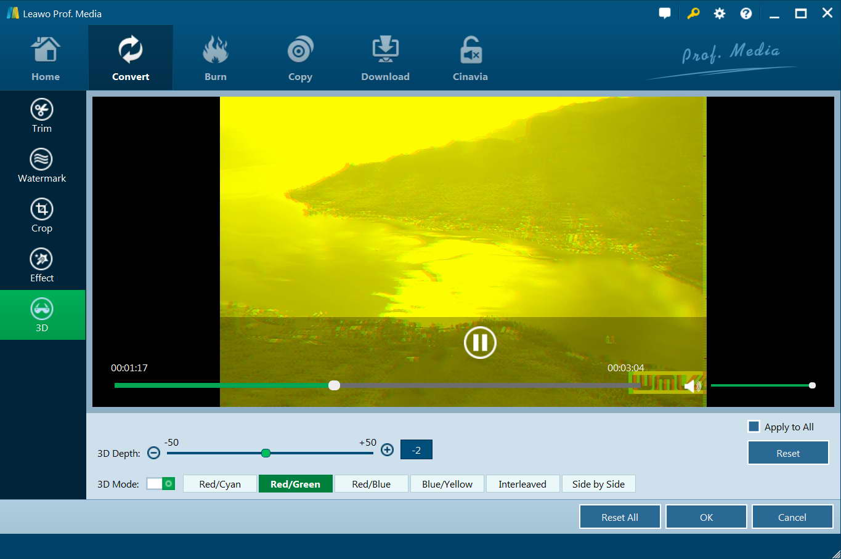Select Red/Cyan 3D mode

click(x=220, y=484)
